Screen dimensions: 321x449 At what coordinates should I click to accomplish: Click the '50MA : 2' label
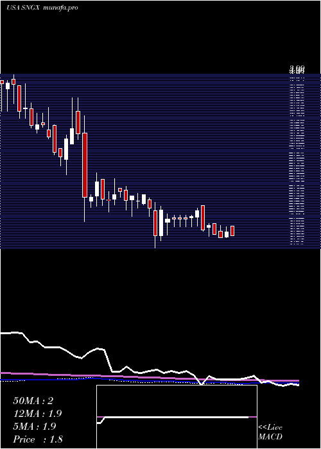(33, 401)
